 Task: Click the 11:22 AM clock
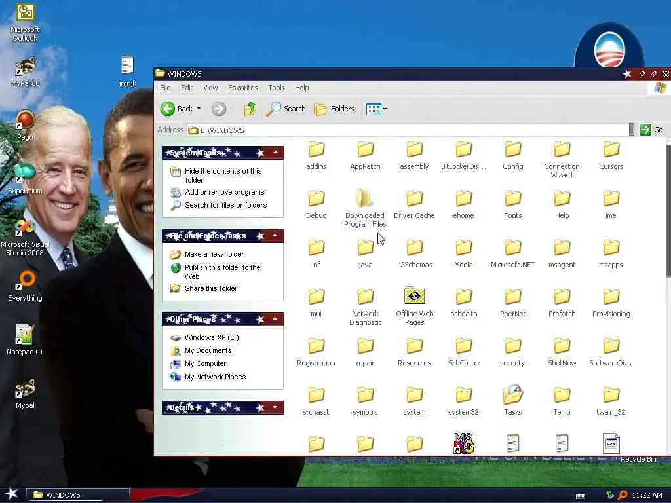coord(647,495)
